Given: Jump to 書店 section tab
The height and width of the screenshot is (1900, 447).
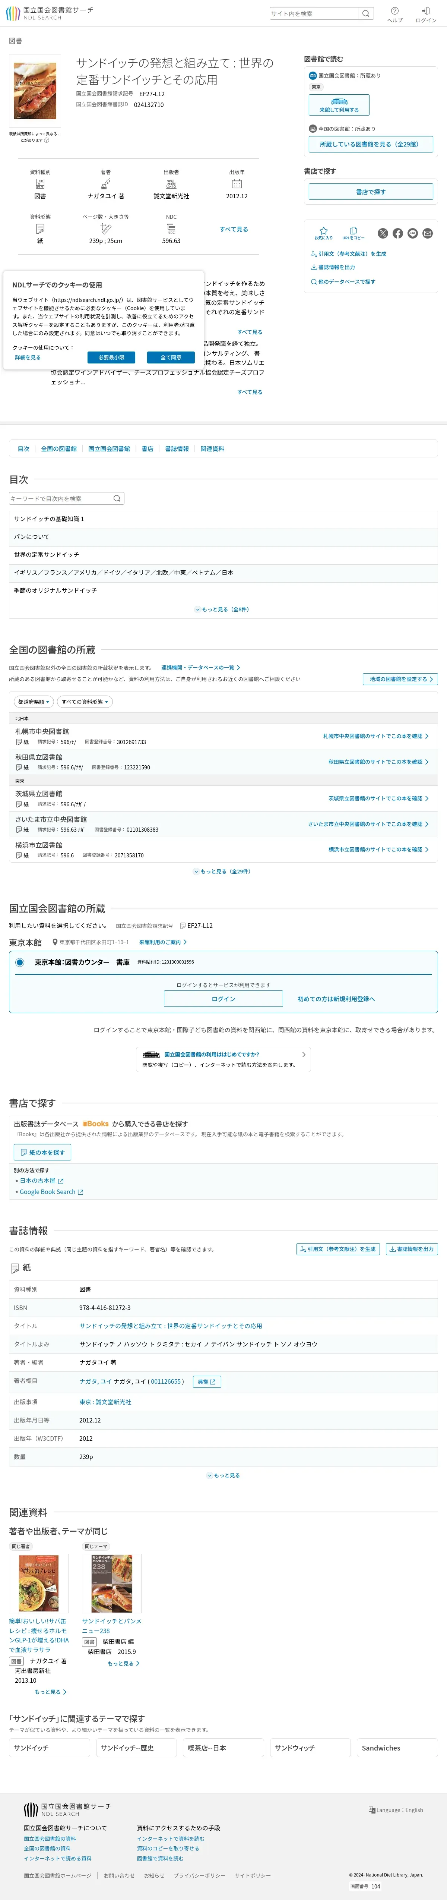Looking at the screenshot, I should click(148, 448).
